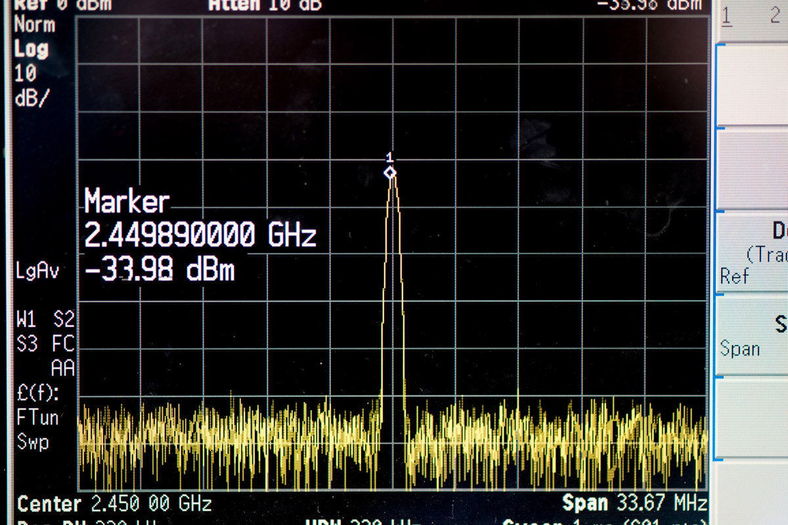Image resolution: width=788 pixels, height=525 pixels.
Task: Click the S3 FC status indicator
Action: 45,344
